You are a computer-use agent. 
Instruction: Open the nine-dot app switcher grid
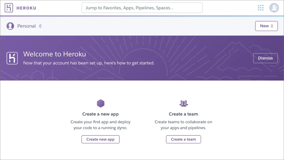[261, 8]
